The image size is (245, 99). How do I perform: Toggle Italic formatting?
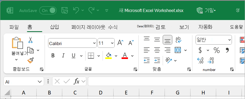(63, 56)
